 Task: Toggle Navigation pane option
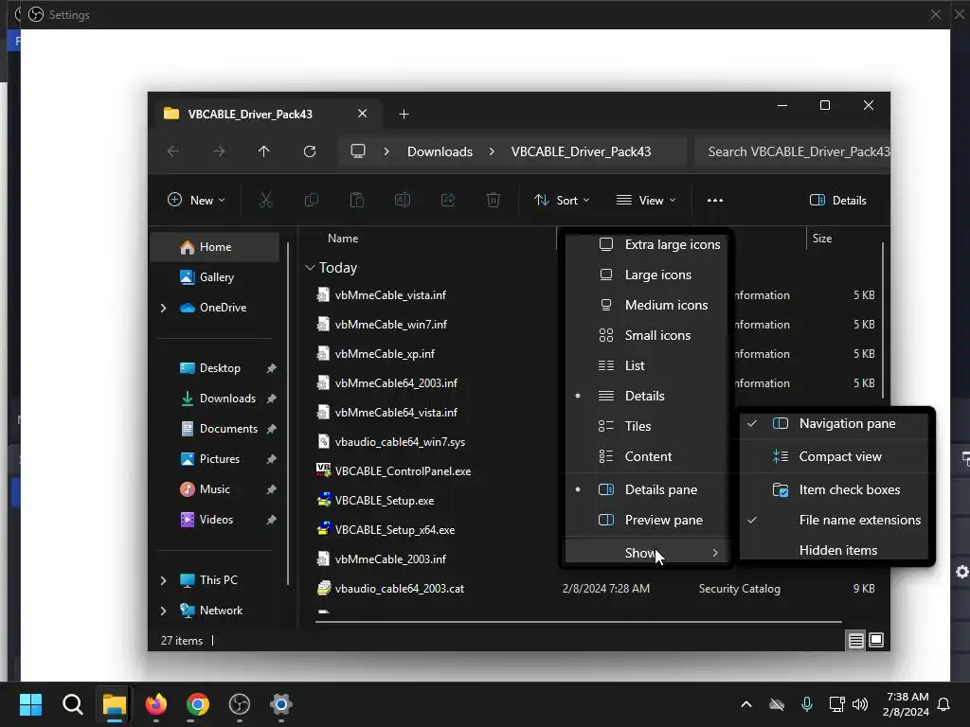tap(834, 423)
